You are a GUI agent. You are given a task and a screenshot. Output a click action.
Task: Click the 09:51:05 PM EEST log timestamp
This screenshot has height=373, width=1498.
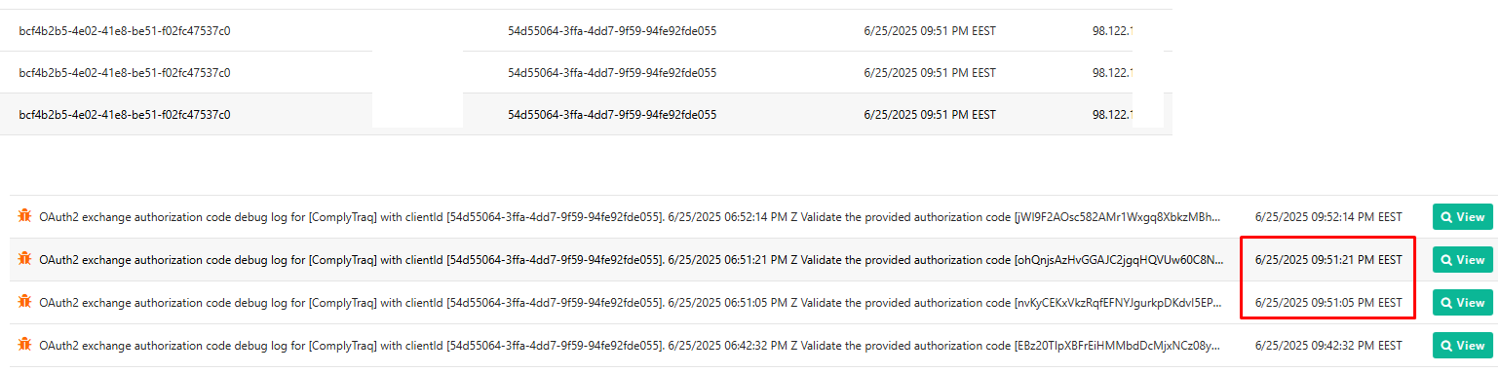[1328, 303]
